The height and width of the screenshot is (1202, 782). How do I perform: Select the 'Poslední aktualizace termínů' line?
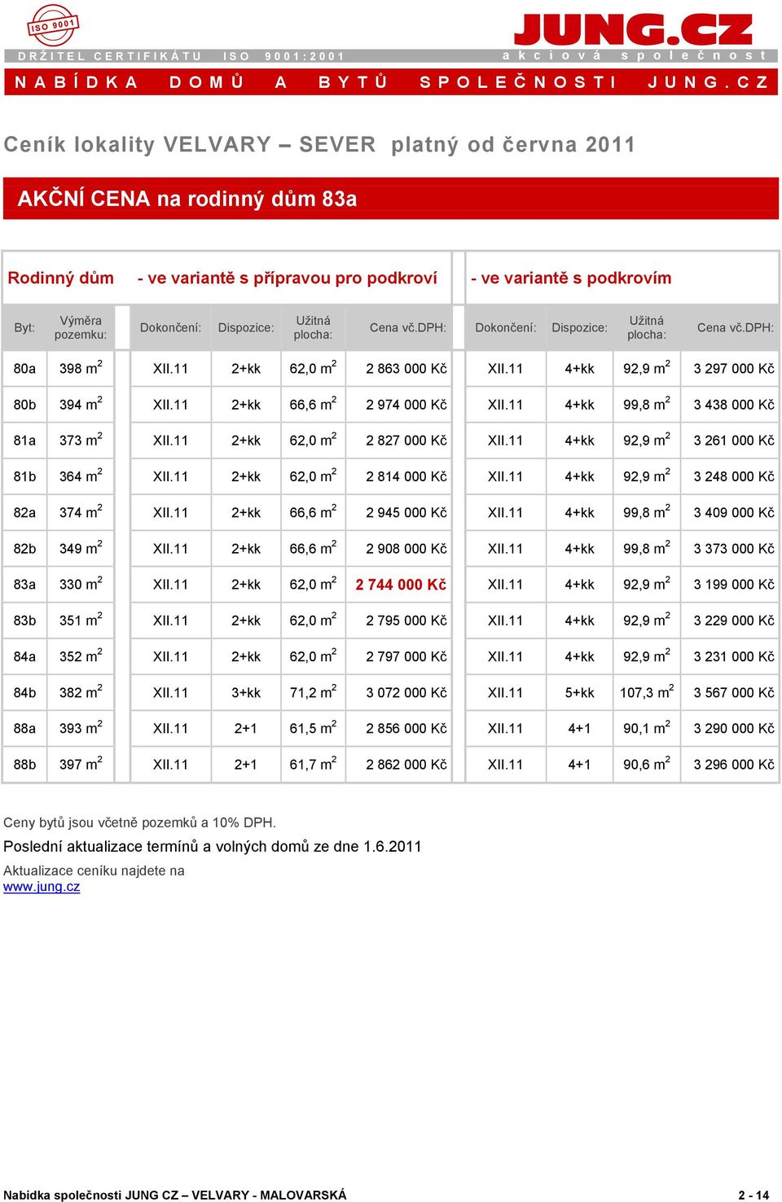click(x=213, y=846)
